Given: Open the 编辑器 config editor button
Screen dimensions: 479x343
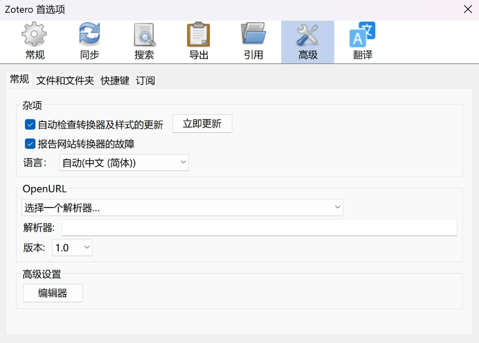Looking at the screenshot, I should click(x=53, y=293).
